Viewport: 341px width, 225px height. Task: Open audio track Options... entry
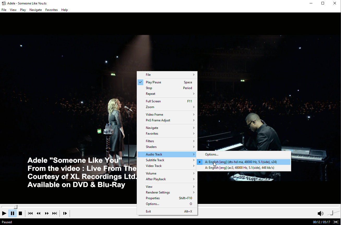tap(212, 154)
